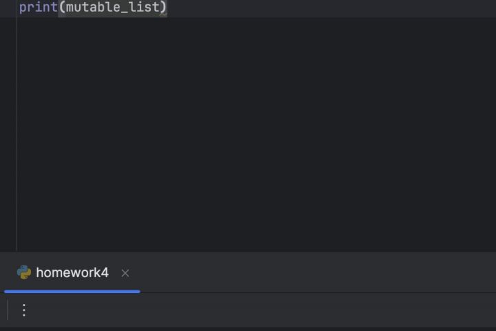Click vertical separator left of three-dot icon
The height and width of the screenshot is (331, 496).
pyautogui.click(x=8, y=310)
